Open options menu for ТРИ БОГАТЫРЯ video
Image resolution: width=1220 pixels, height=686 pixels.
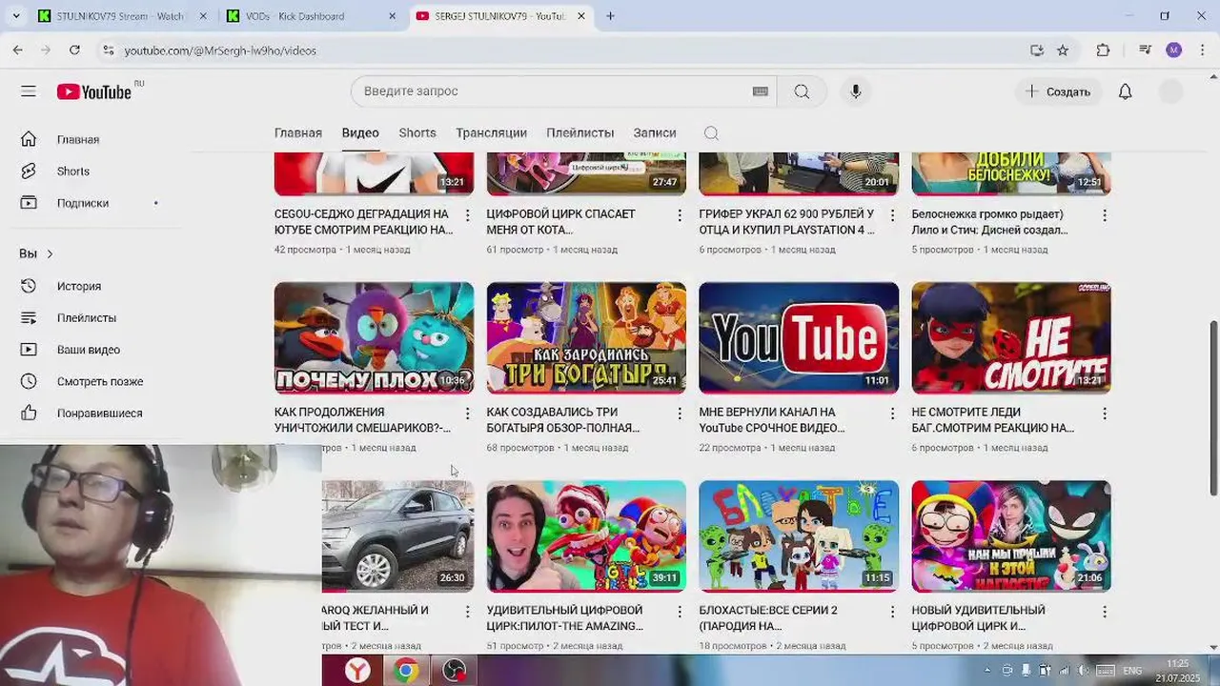coord(680,414)
